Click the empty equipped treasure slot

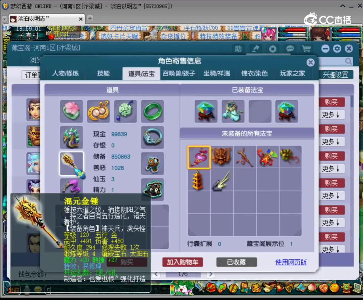click(260, 111)
